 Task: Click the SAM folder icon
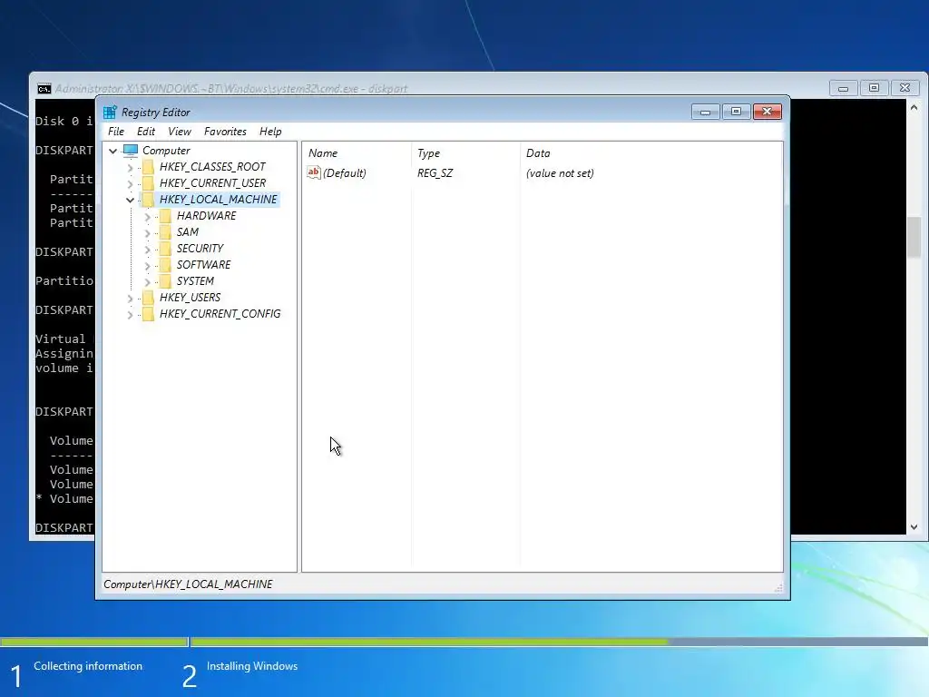165,232
